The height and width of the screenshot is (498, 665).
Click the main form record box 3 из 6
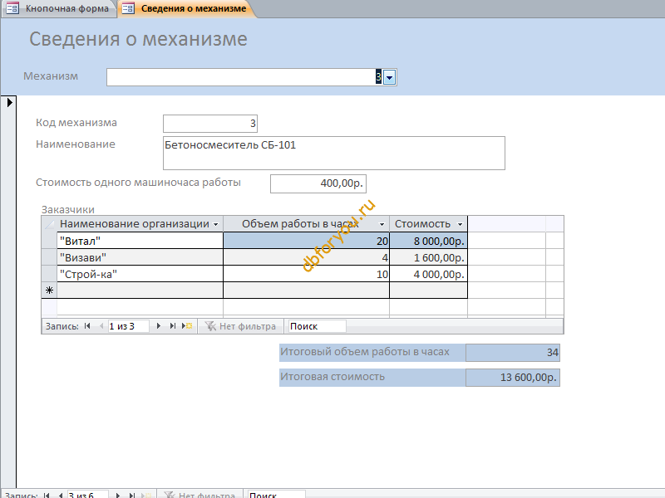pos(88,495)
